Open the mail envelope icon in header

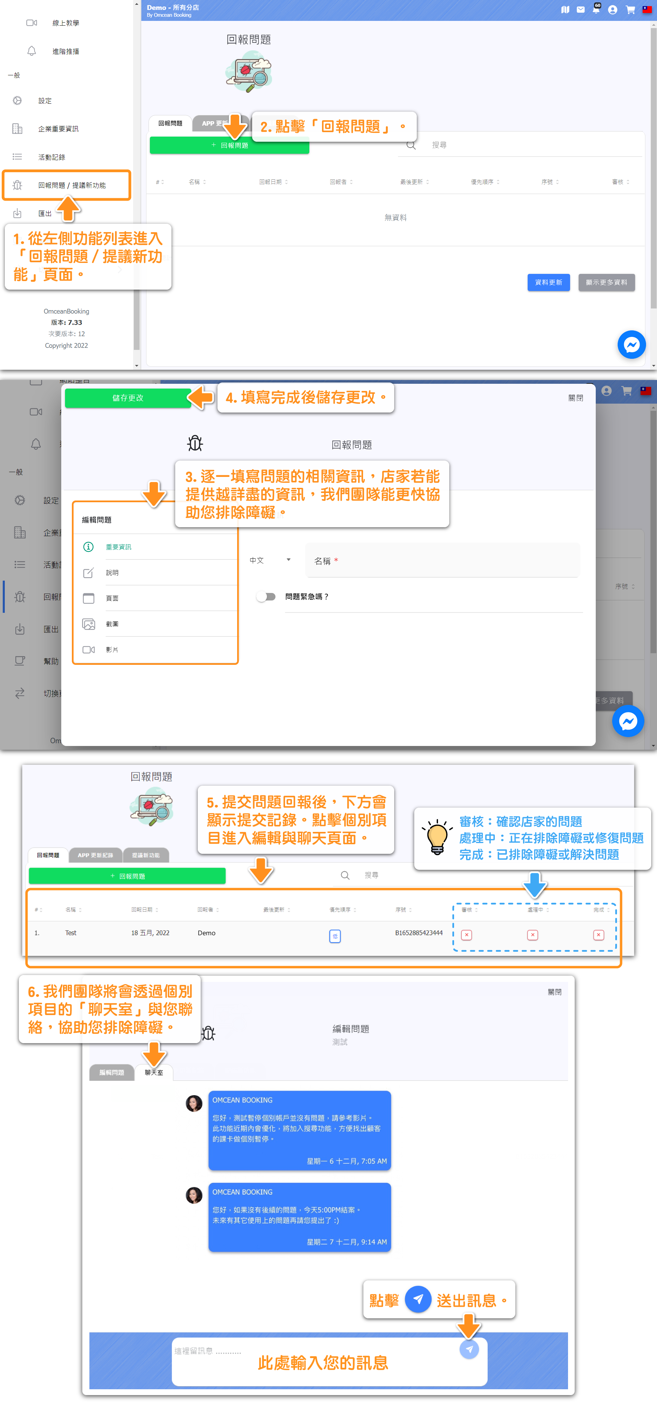tap(581, 10)
